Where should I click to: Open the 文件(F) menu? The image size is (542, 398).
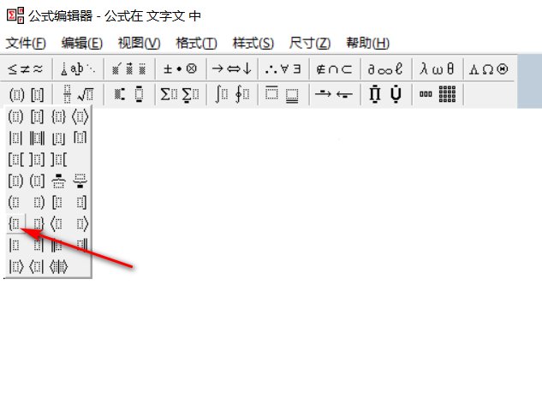26,43
